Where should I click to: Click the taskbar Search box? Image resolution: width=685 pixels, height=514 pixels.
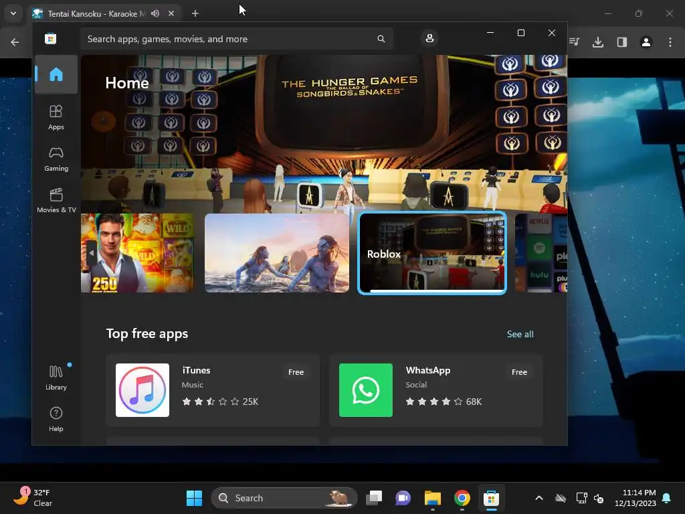[284, 498]
